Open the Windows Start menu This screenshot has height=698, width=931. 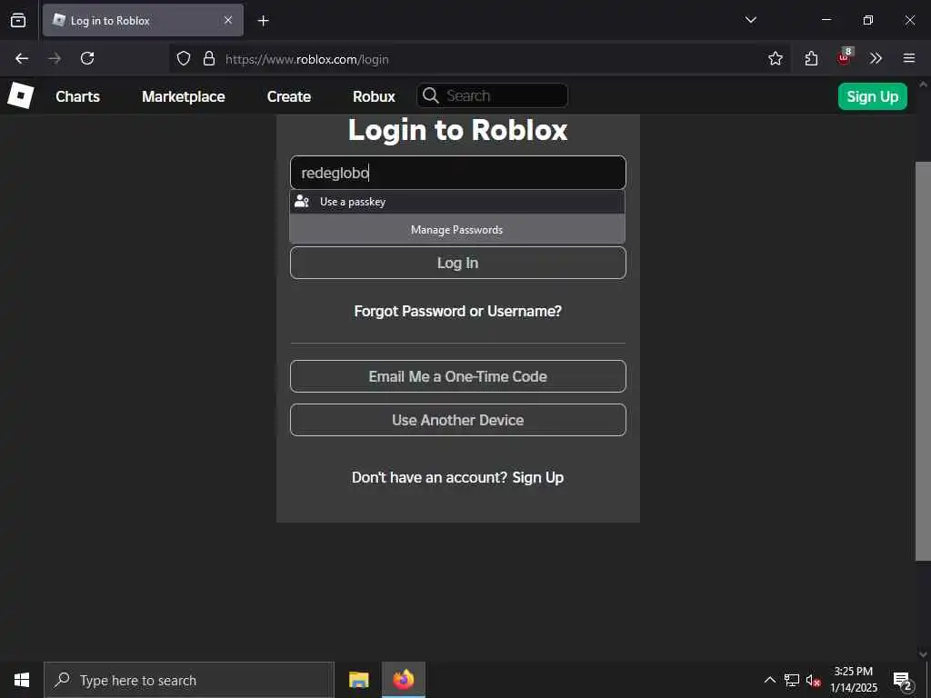pyautogui.click(x=22, y=680)
